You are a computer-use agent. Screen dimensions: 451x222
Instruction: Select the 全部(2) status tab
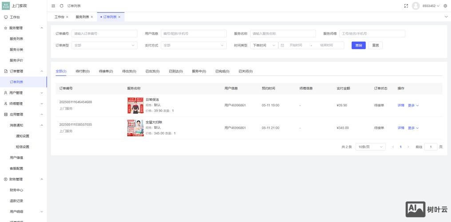click(x=61, y=71)
